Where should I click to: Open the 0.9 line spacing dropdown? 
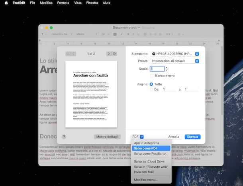tap(169, 34)
